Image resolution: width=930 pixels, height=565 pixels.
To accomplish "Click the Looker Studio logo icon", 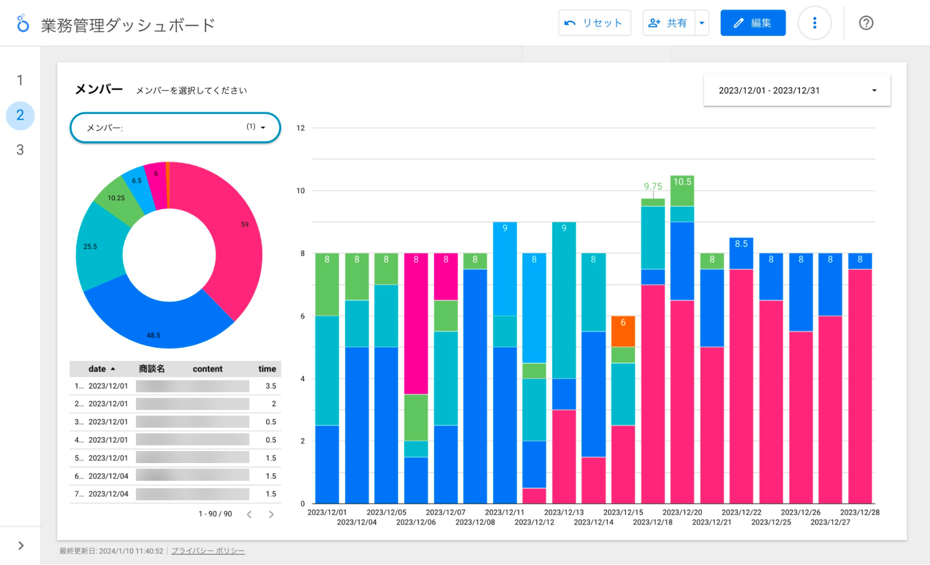I will point(22,23).
